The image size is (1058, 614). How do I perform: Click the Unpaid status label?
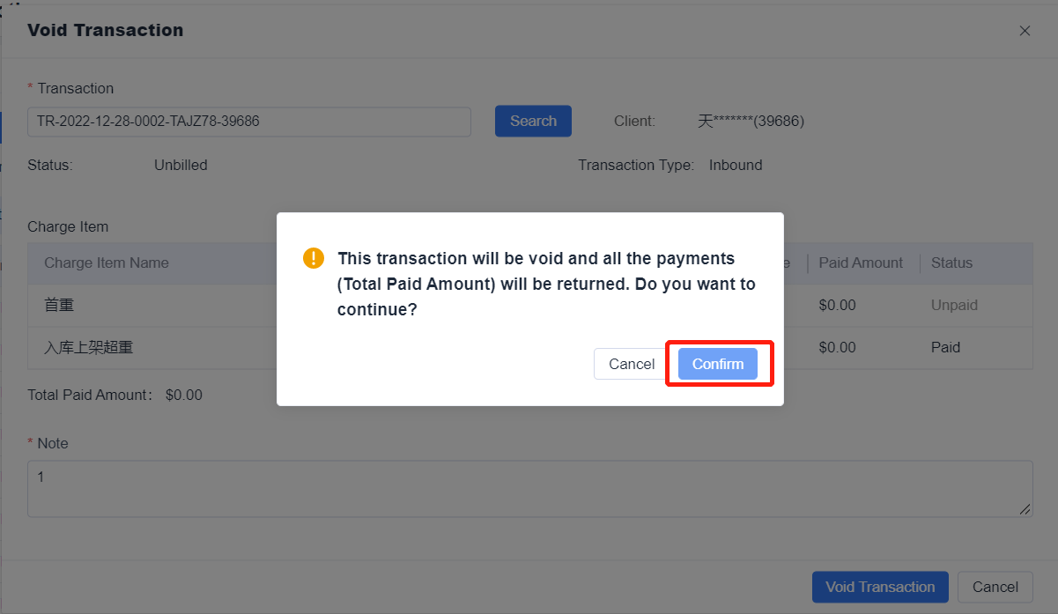pyautogui.click(x=954, y=305)
